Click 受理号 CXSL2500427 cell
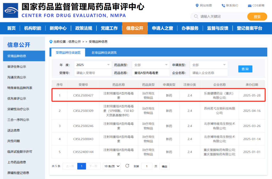Image resolution: width=272 pixels, height=179 pixels. (83, 96)
